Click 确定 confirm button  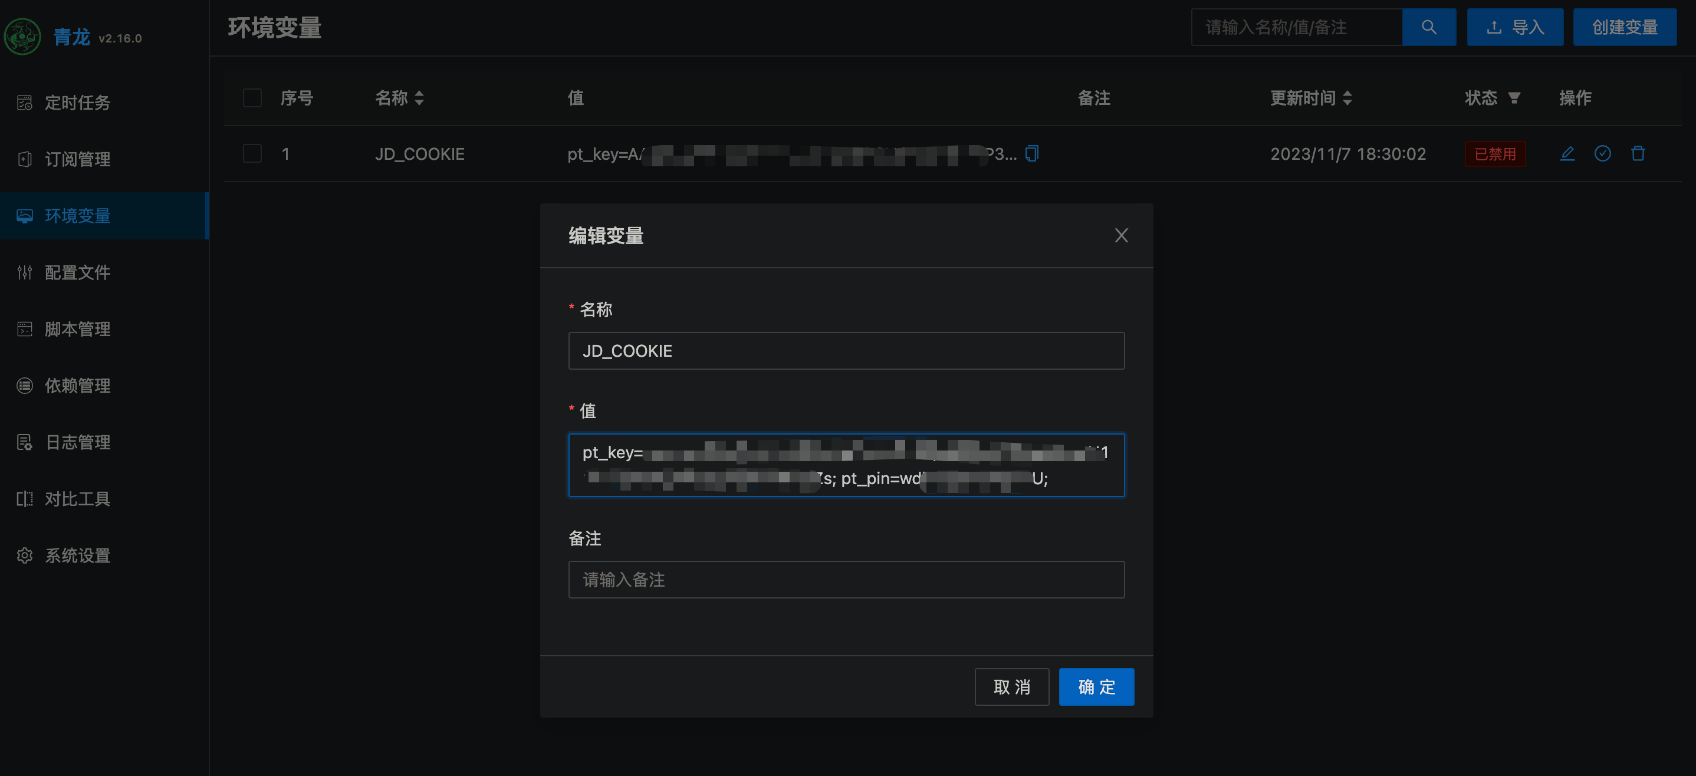click(1096, 687)
